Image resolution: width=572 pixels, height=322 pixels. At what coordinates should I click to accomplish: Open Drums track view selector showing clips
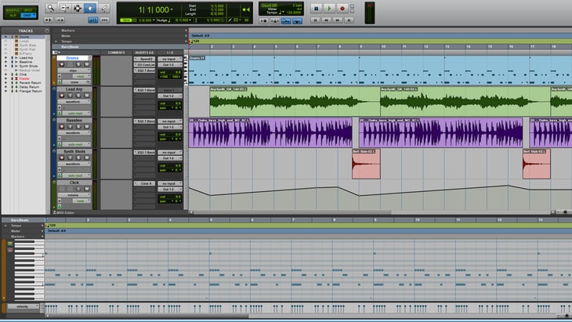pos(74,71)
